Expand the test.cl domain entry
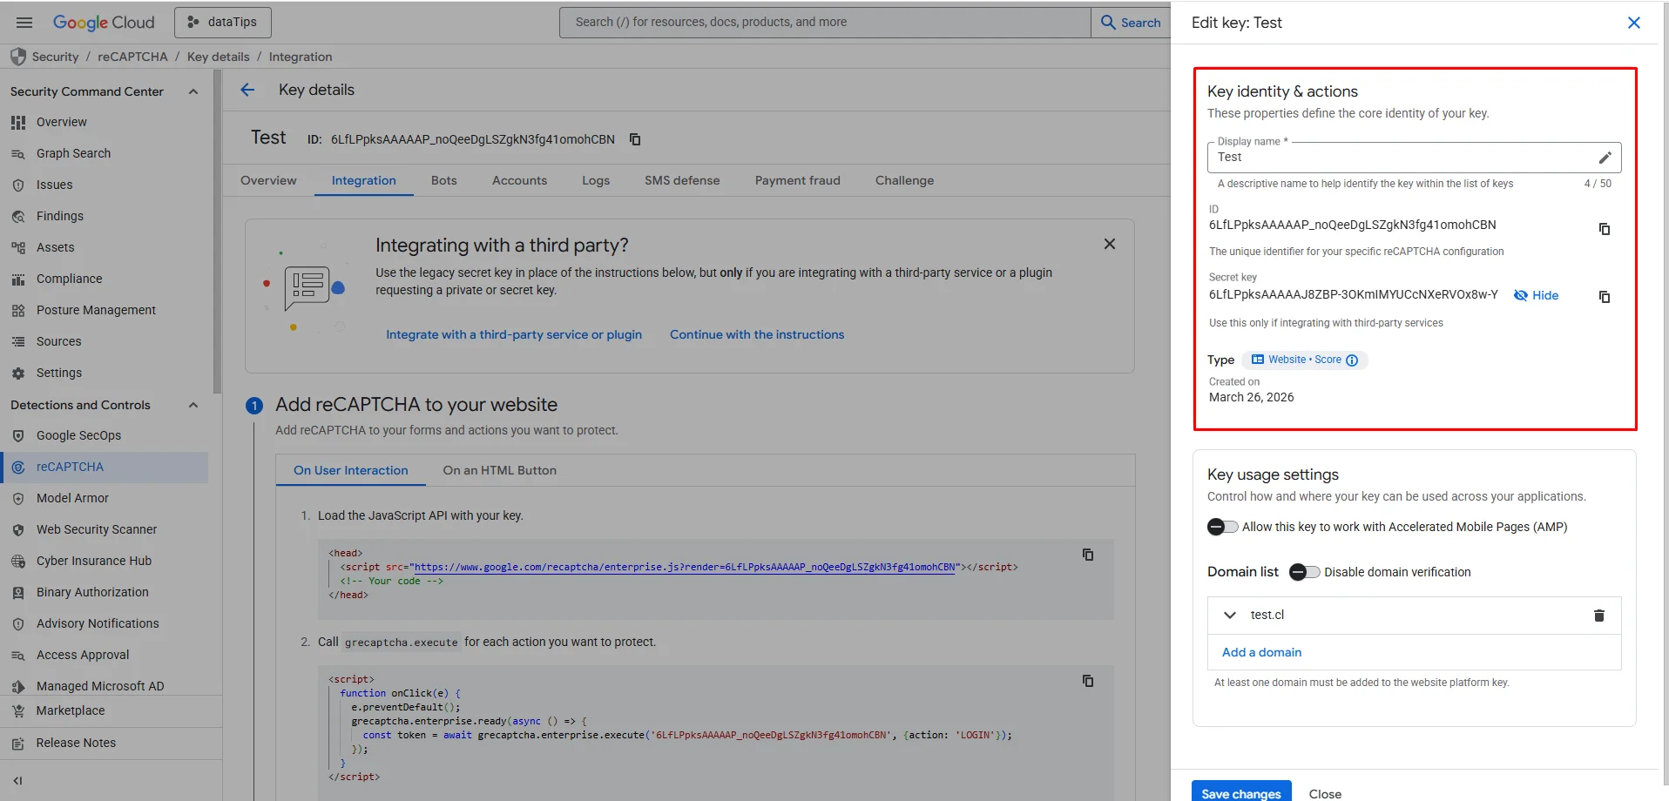The height and width of the screenshot is (801, 1669). (x=1230, y=616)
